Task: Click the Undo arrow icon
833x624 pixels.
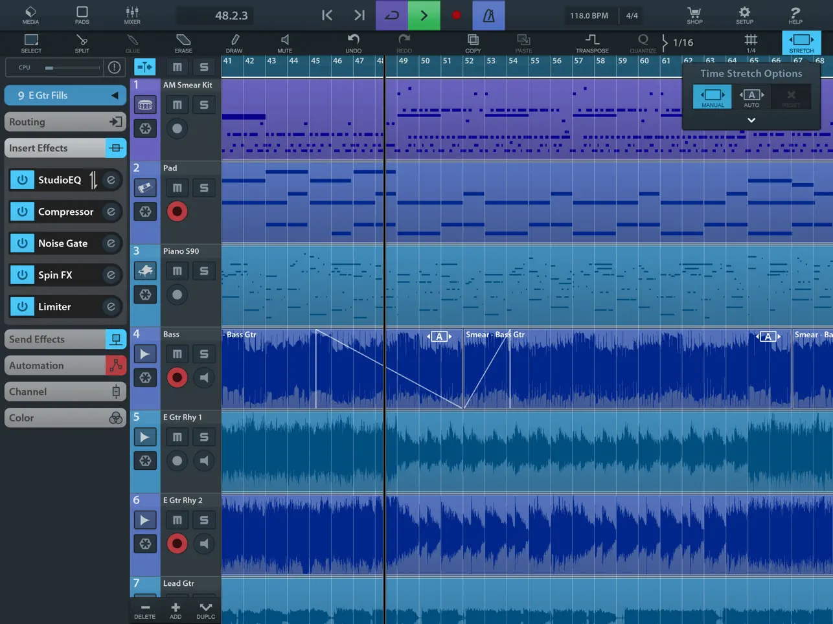Action: tap(353, 43)
